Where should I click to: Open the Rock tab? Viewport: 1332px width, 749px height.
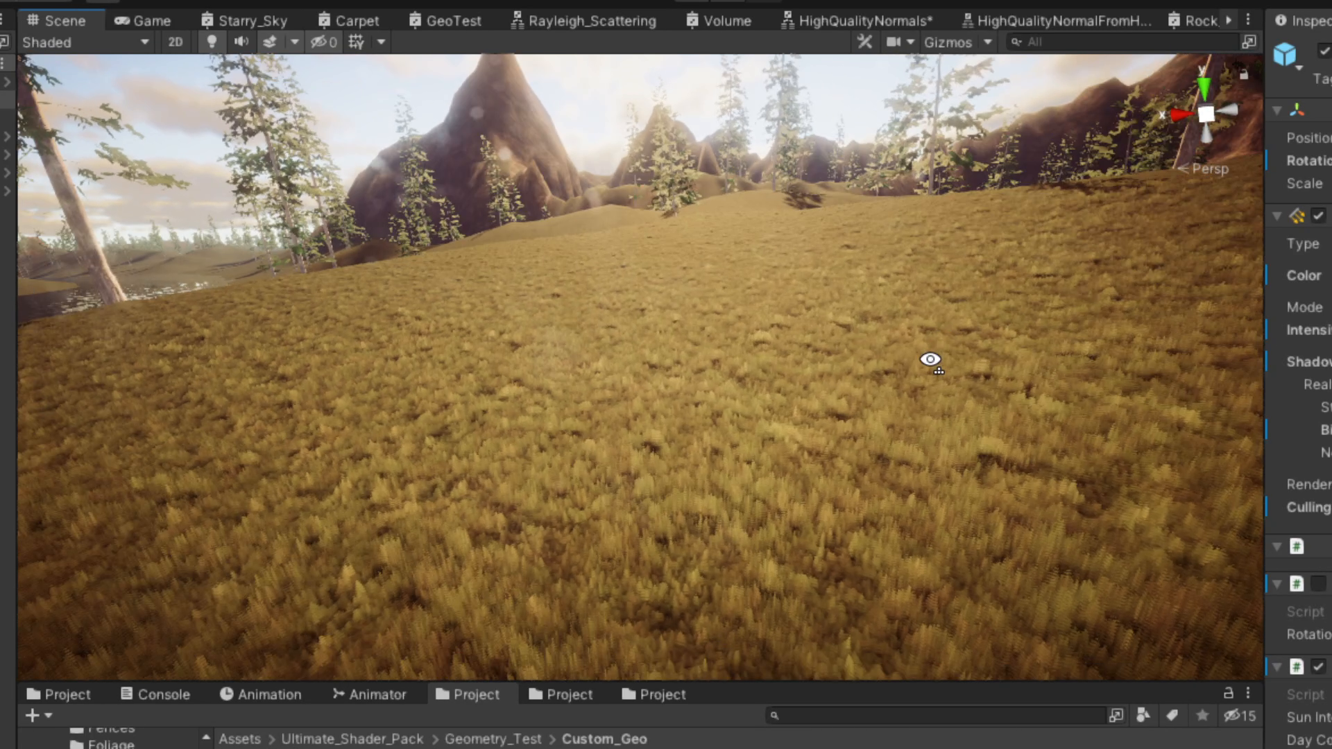1192,20
